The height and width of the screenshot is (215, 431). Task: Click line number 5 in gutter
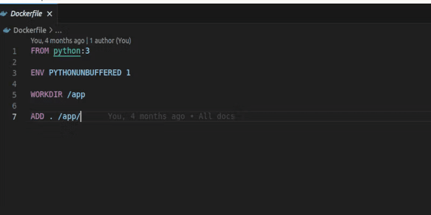[x=15, y=95]
